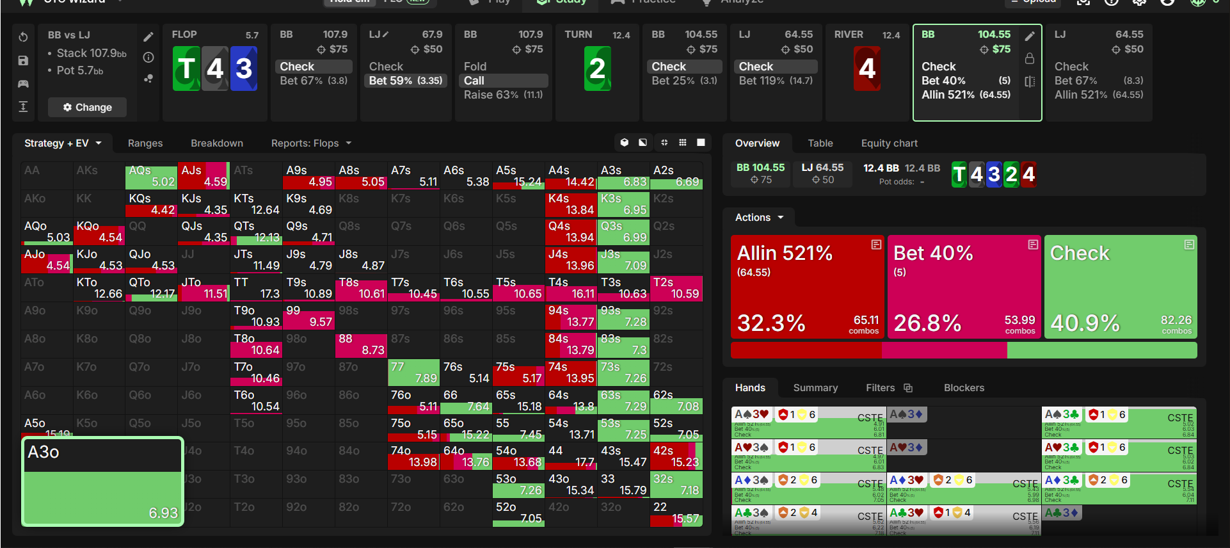Switch matrix to the compact cell view icon
This screenshot has width=1230, height=548.
pyautogui.click(x=664, y=143)
